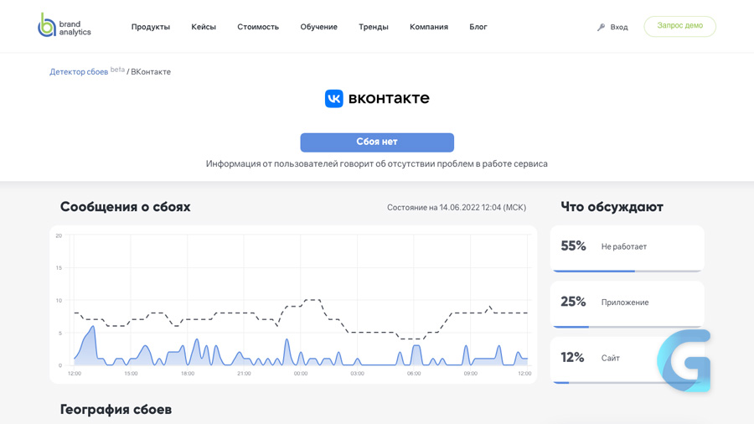The height and width of the screenshot is (424, 754).
Task: Follow the Детектор сбоев breadcrumb link
Action: tap(79, 72)
